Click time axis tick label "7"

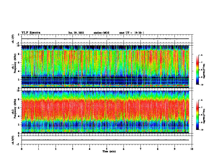click(141, 149)
